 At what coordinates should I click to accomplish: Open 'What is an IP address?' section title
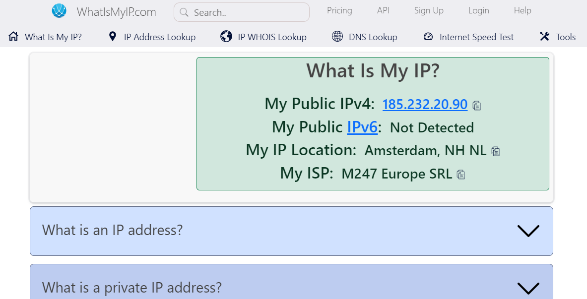click(112, 230)
